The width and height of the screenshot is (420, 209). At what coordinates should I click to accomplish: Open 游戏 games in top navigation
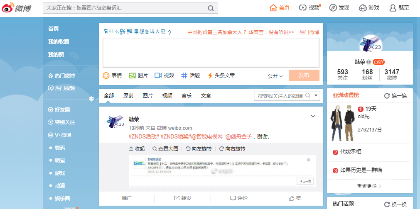tap(369, 8)
